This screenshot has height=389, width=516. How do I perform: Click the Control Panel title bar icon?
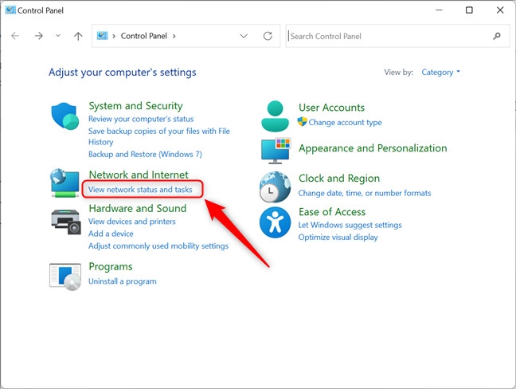tap(10, 10)
